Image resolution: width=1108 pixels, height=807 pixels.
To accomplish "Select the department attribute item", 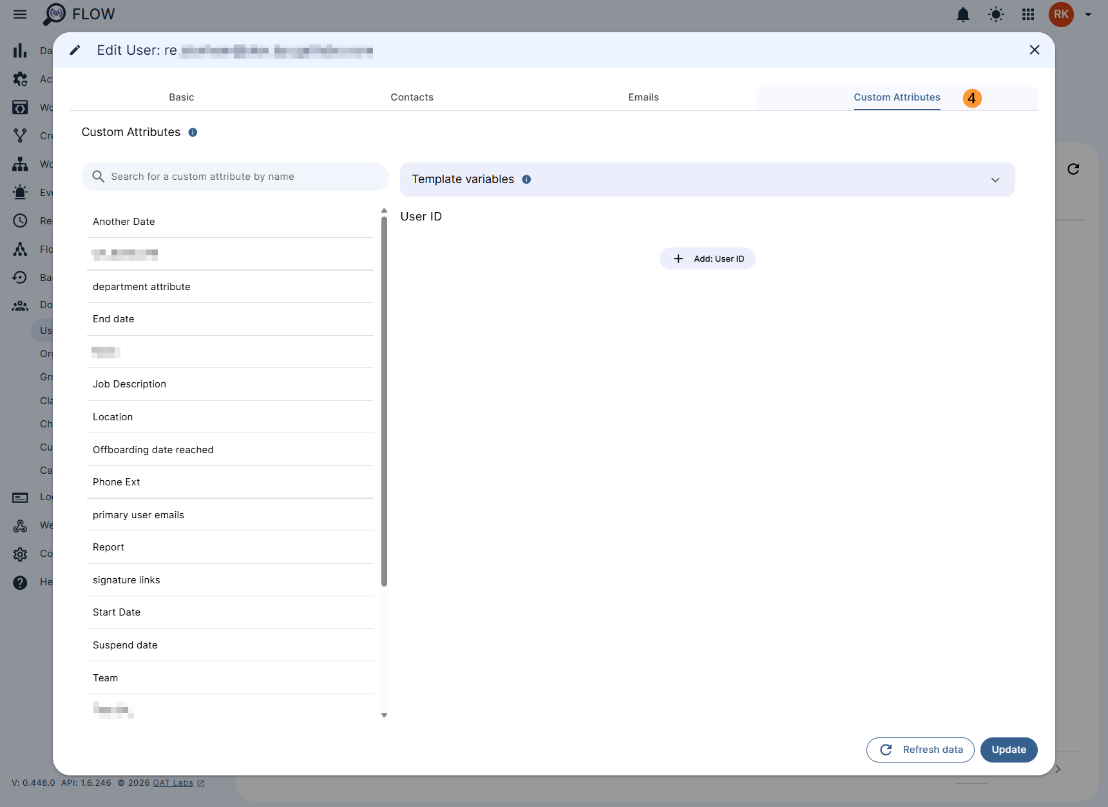I will tap(230, 287).
